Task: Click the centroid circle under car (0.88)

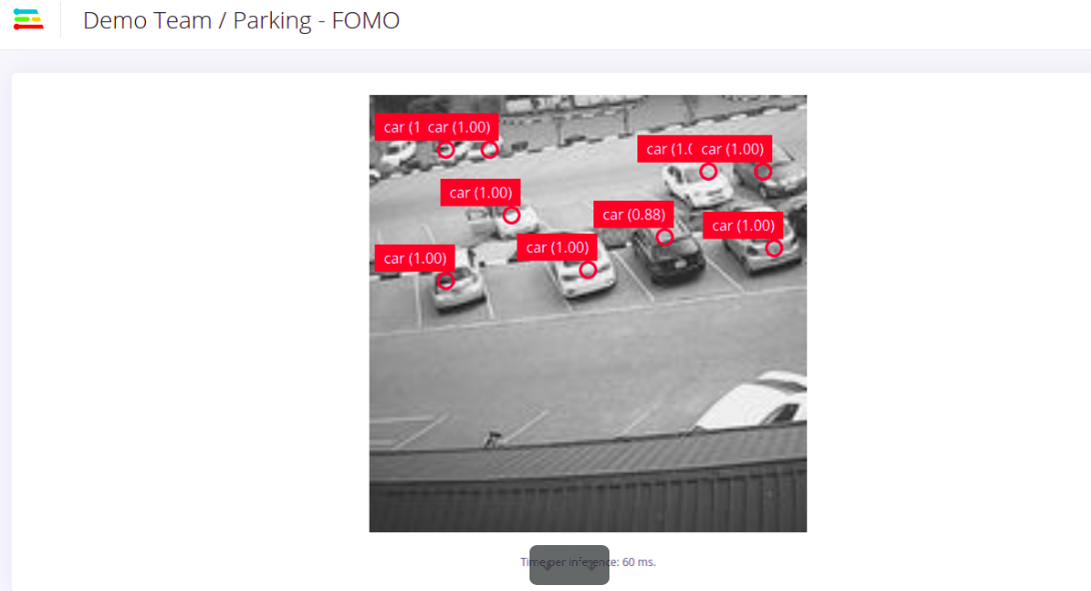Action: [664, 237]
